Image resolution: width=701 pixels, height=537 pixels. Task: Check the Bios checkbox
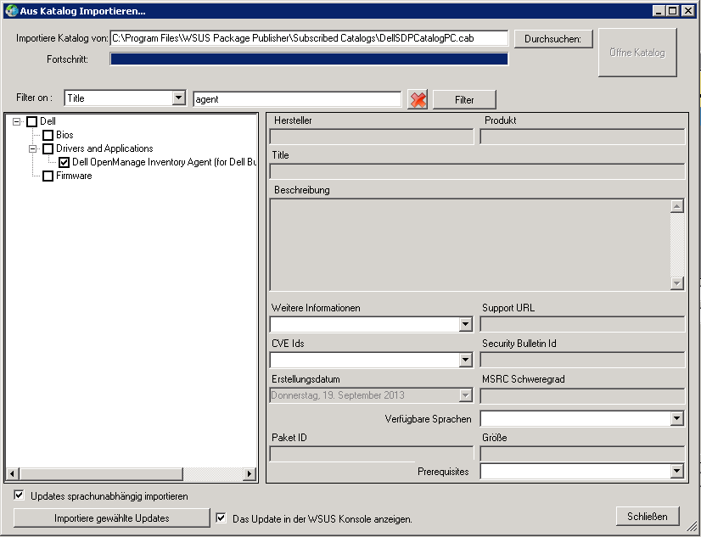[48, 136]
